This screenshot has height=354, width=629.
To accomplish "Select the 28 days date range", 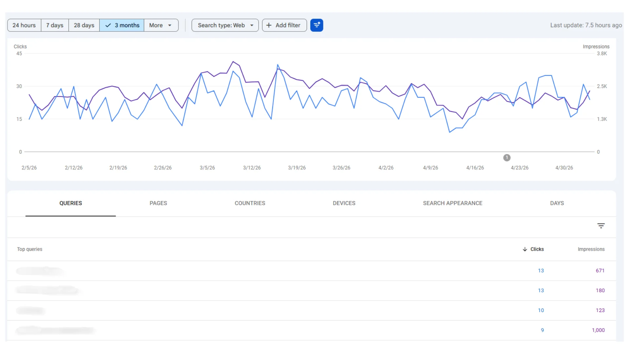I will pyautogui.click(x=84, y=25).
